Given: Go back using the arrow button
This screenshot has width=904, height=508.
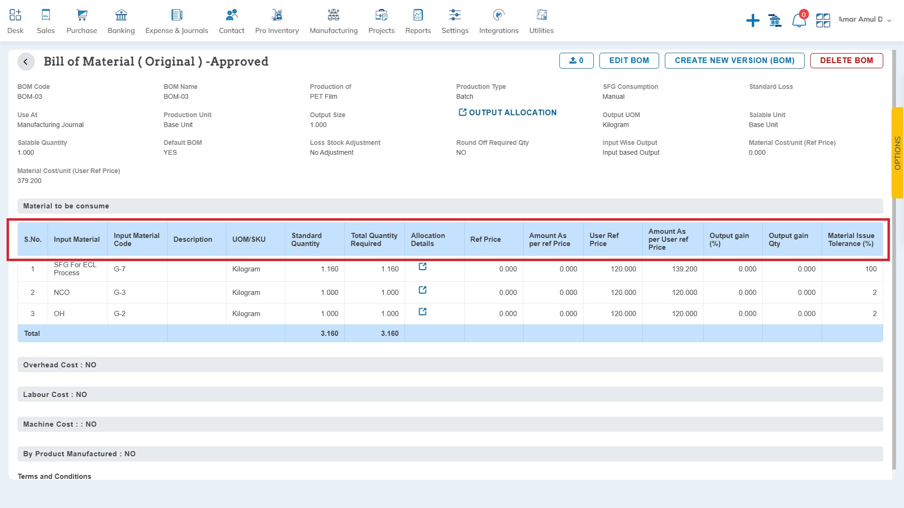Looking at the screenshot, I should point(26,62).
